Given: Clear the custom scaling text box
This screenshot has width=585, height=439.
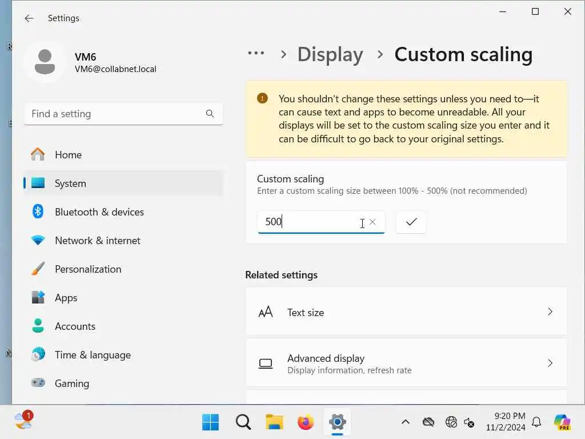Looking at the screenshot, I should (x=372, y=222).
